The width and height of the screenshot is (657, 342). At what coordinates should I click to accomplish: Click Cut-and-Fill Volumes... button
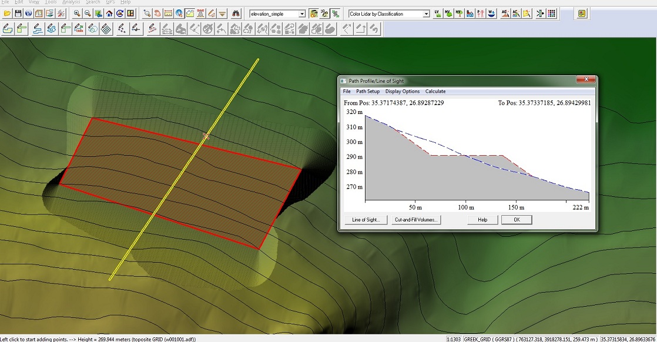tap(416, 220)
